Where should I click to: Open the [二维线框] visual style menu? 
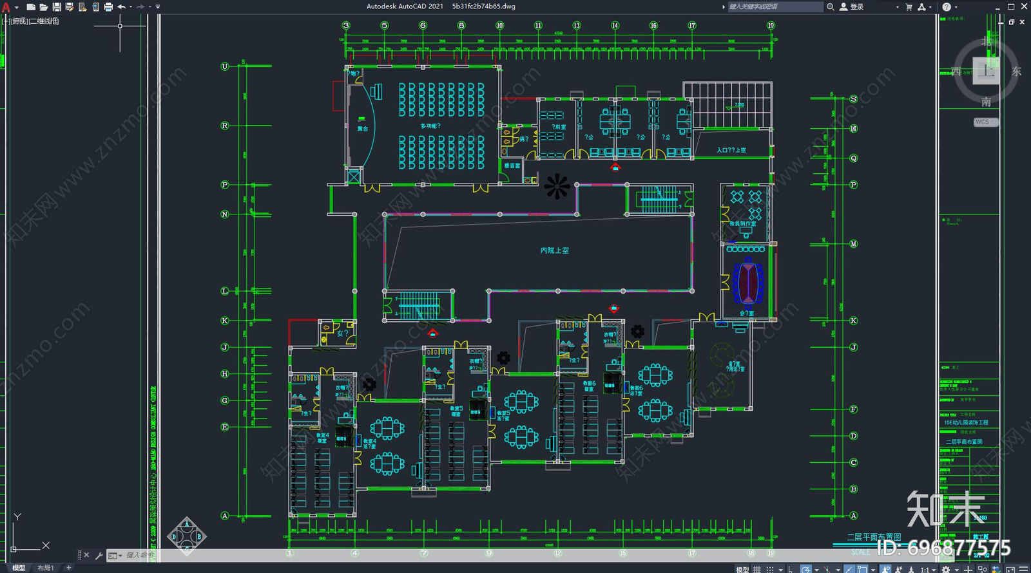44,21
